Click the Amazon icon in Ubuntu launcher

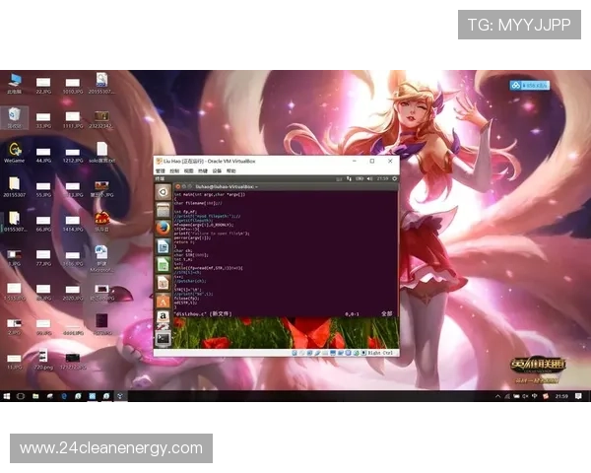tap(163, 317)
